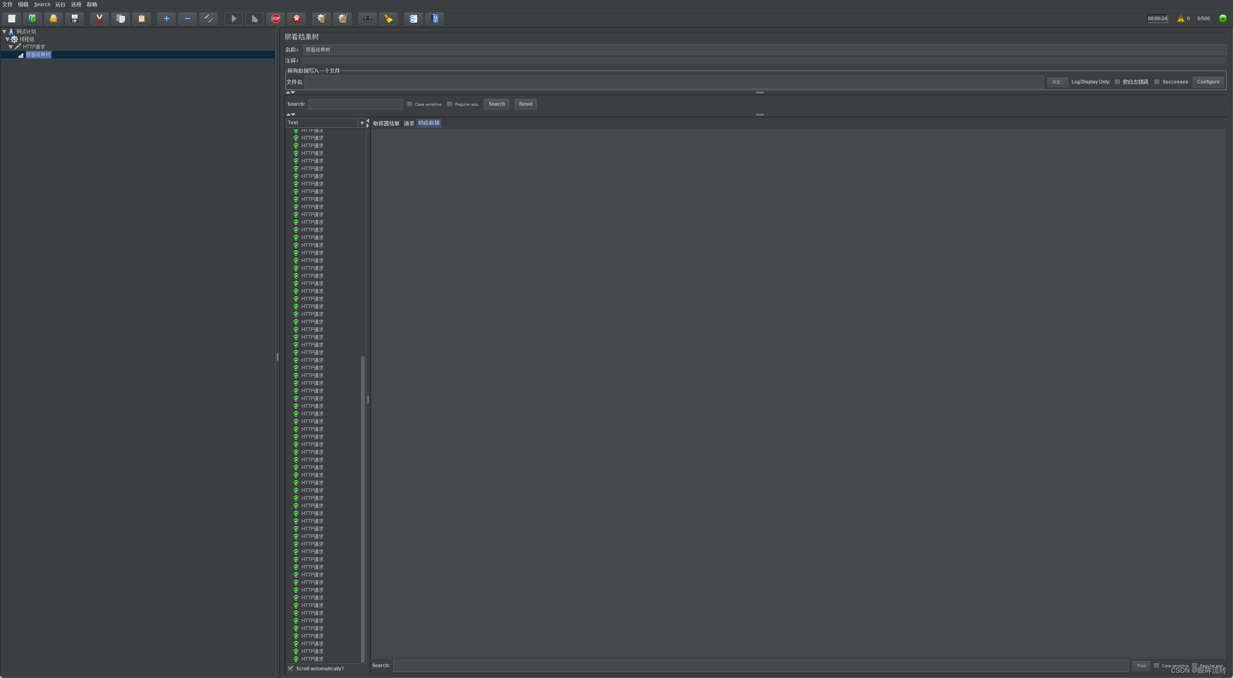The image size is (1233, 678).
Task: Click the Configure button
Action: (x=1208, y=82)
